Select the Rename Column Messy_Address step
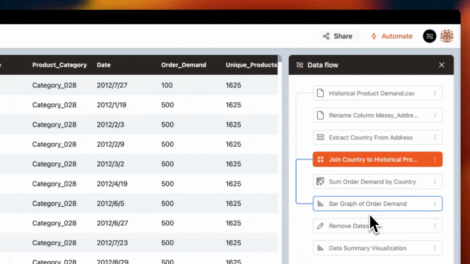Screen dimensions: 470x264 373,116
